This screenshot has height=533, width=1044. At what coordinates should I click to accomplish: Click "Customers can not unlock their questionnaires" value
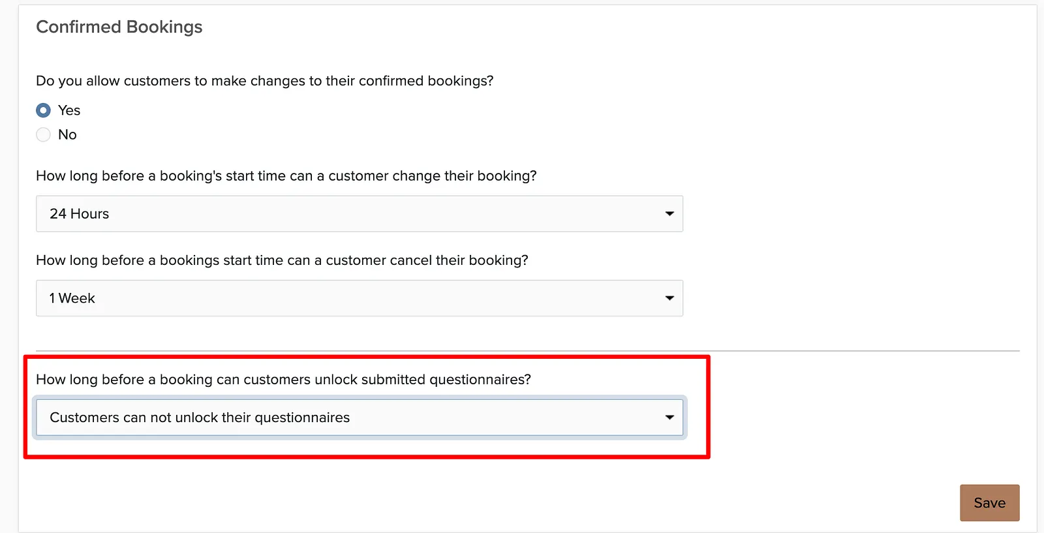click(x=200, y=418)
